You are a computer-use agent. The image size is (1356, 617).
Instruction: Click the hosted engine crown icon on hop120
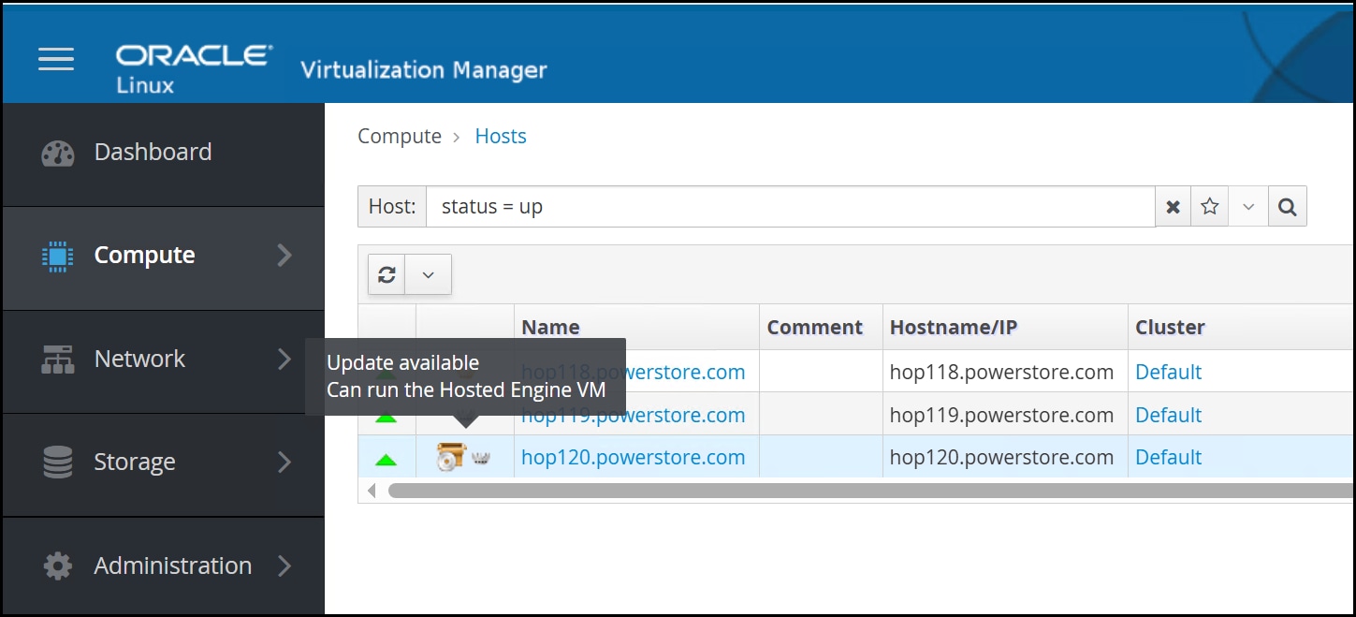click(481, 460)
